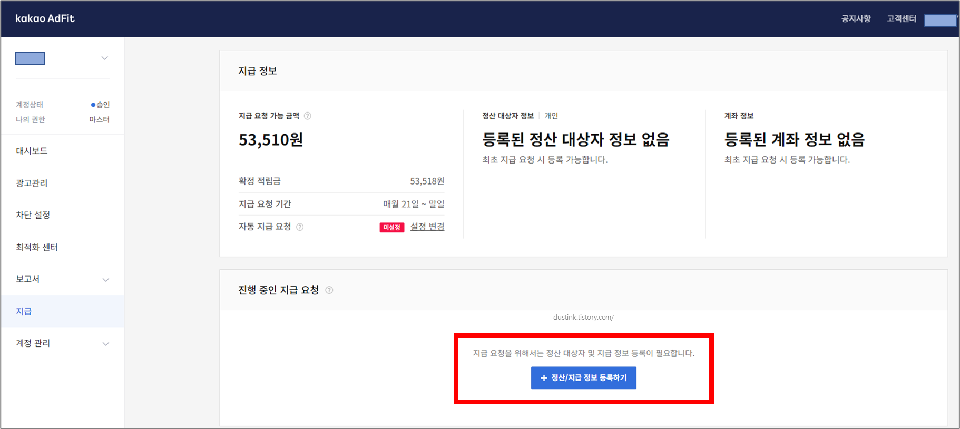The width and height of the screenshot is (960, 429).
Task: Click the kakao AdFit logo
Action: (45, 18)
